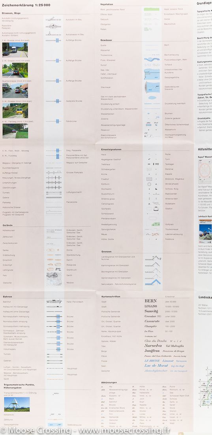Select the Lehrbuch Karten book cover
Image resolution: width=212 pixels, height=435 pixels.
205,230
